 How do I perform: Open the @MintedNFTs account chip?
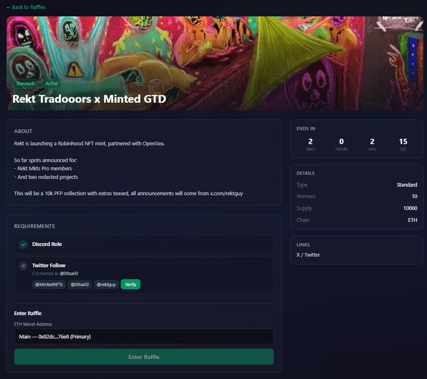pos(49,285)
